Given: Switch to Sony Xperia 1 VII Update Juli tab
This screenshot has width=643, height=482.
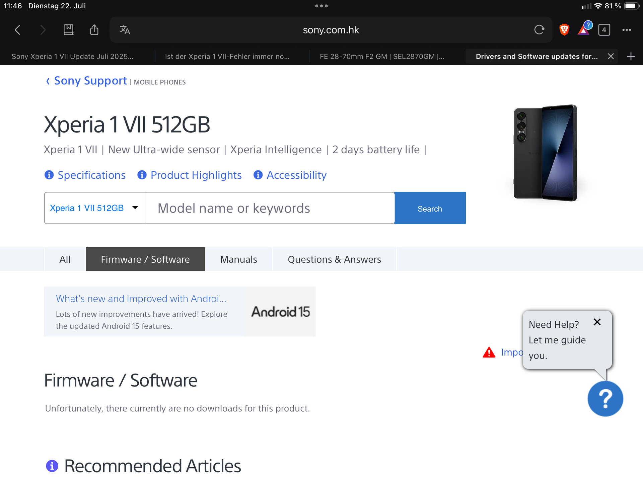Looking at the screenshot, I should (x=72, y=56).
